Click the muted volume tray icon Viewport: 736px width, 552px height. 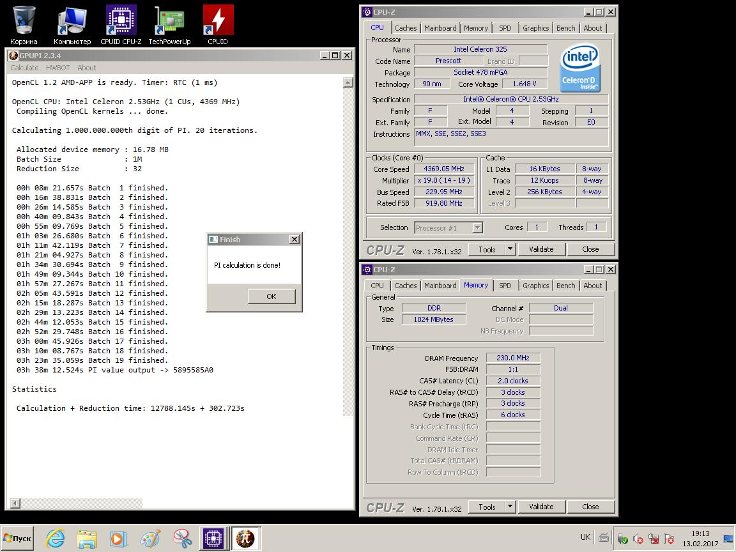pos(638,539)
